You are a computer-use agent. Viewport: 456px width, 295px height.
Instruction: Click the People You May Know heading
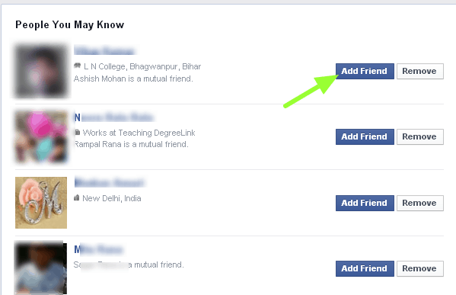(70, 24)
